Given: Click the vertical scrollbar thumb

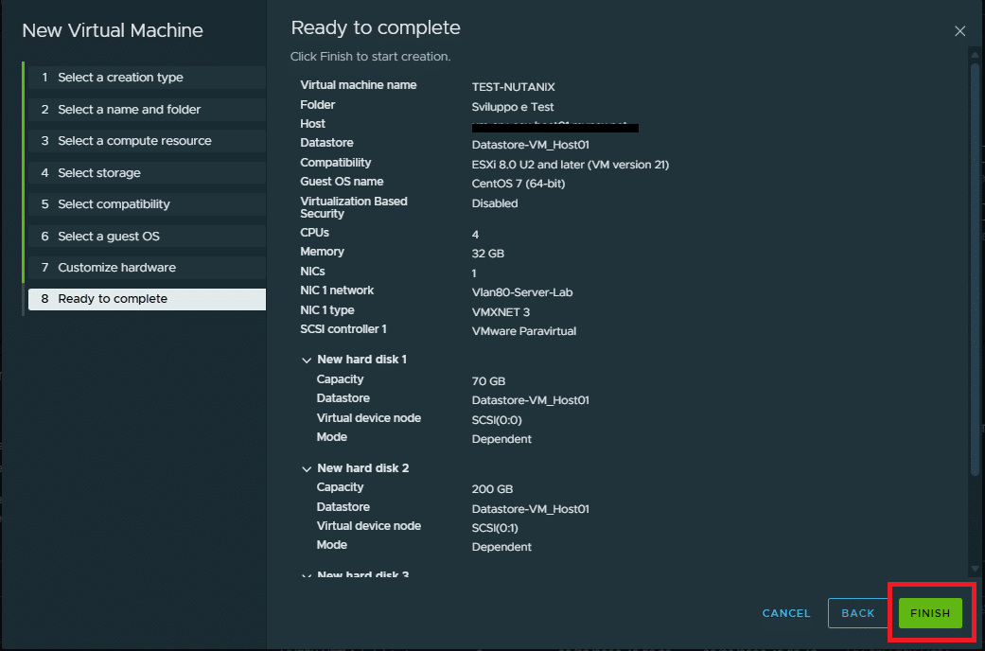Looking at the screenshot, I should (x=975, y=265).
